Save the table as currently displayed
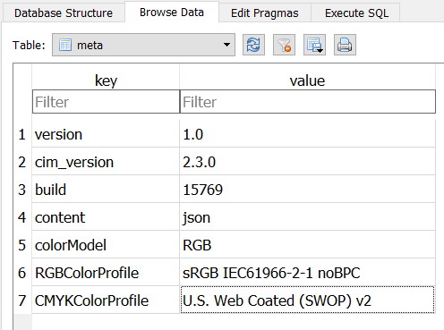The width and height of the screenshot is (444, 330). pyautogui.click(x=314, y=45)
